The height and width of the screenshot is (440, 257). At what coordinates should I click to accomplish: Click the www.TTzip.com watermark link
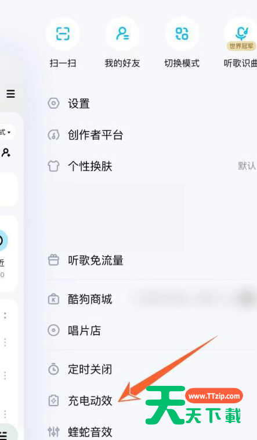(x=214, y=396)
